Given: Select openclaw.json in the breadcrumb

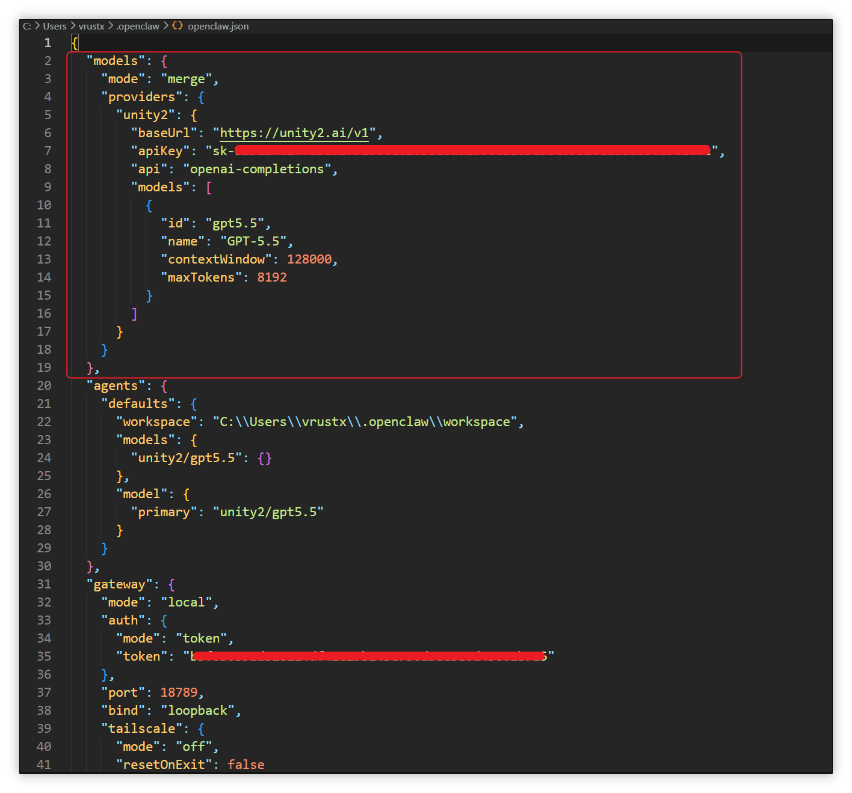Looking at the screenshot, I should click(x=218, y=26).
